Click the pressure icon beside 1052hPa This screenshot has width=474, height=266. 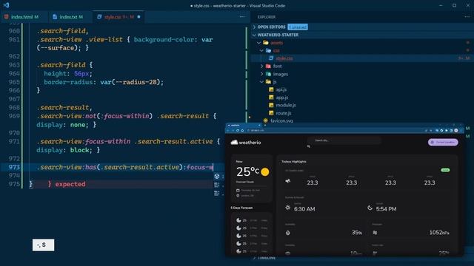click(375, 233)
